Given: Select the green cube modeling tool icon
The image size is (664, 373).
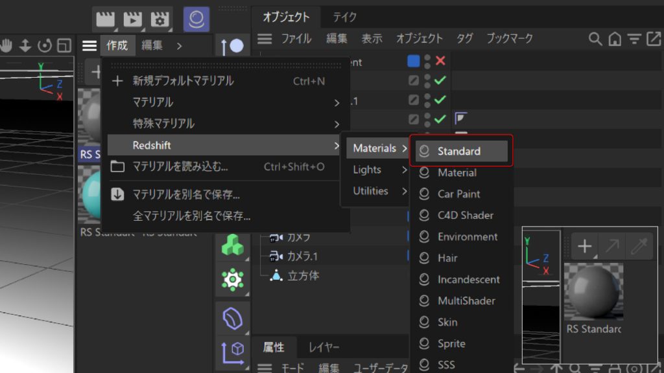Looking at the screenshot, I should [x=233, y=245].
